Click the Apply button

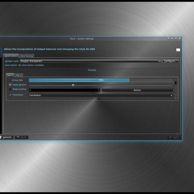(174, 137)
